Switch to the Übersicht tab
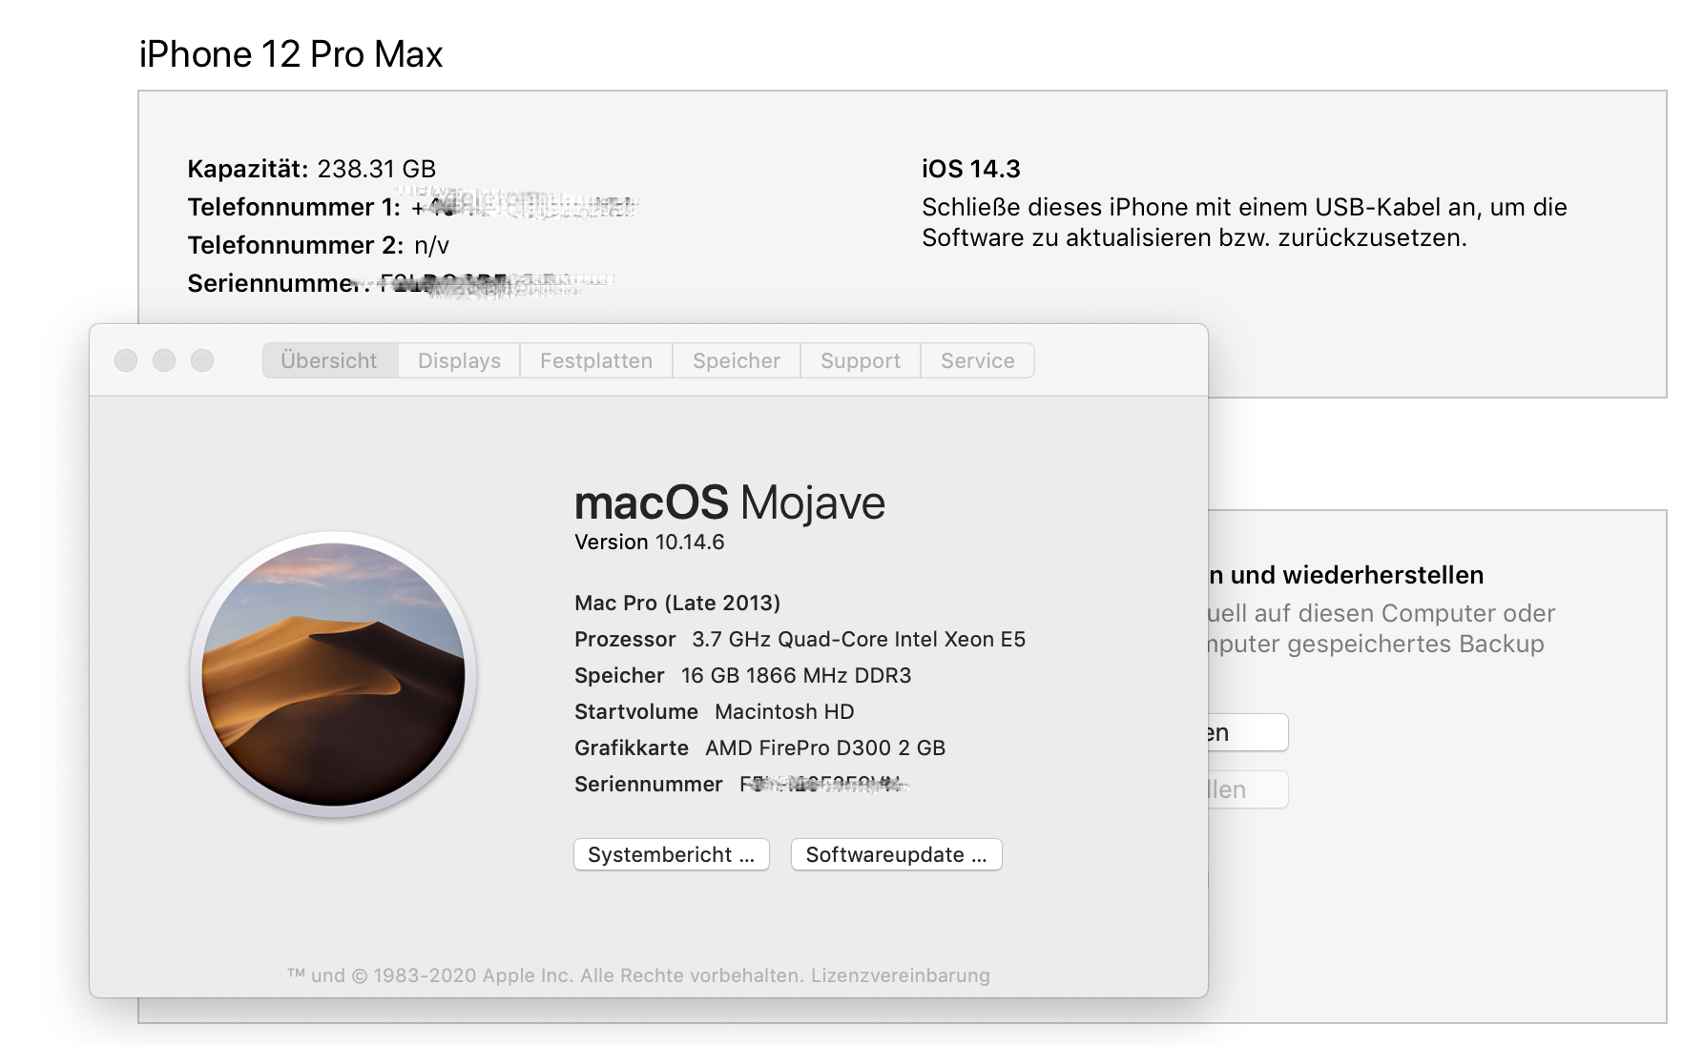 [330, 360]
